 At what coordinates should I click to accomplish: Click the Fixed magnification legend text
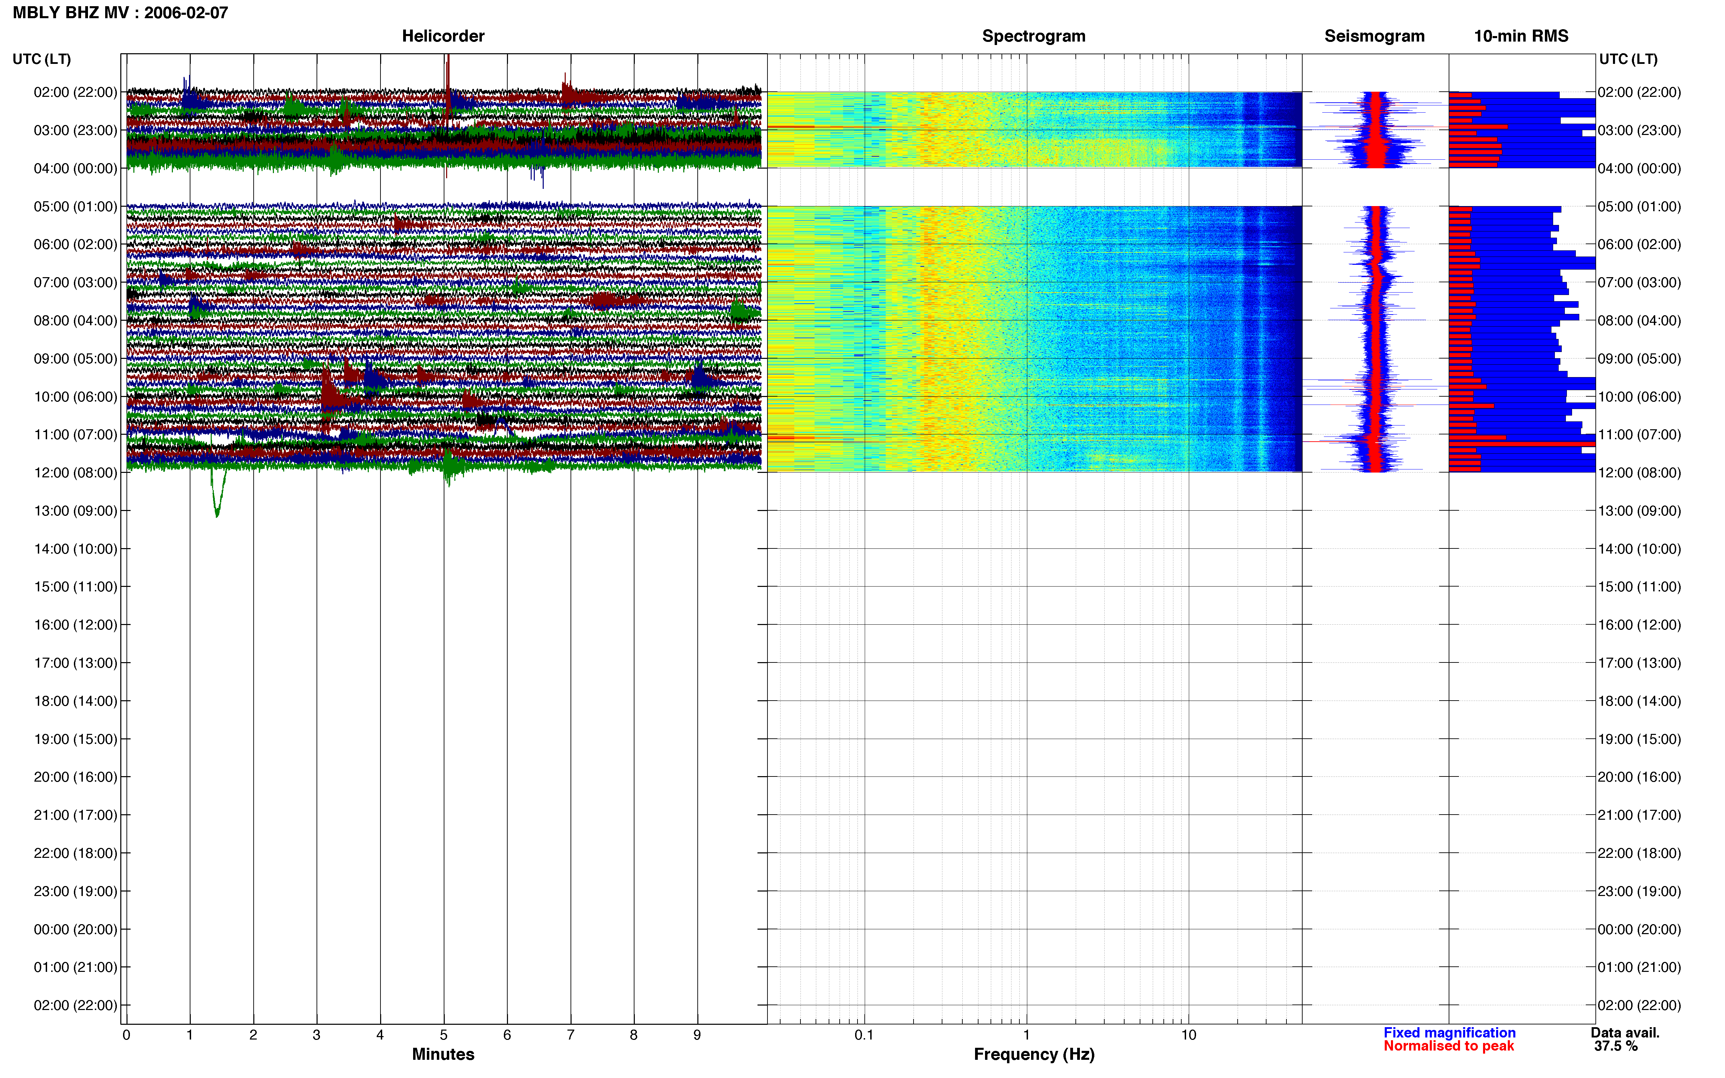(1449, 1032)
